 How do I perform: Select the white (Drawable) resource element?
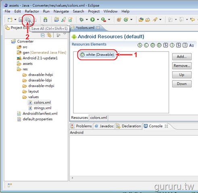click(97, 55)
